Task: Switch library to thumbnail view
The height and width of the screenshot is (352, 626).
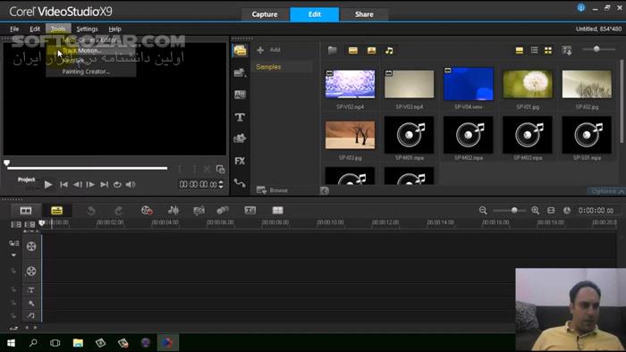Action: click(x=548, y=50)
